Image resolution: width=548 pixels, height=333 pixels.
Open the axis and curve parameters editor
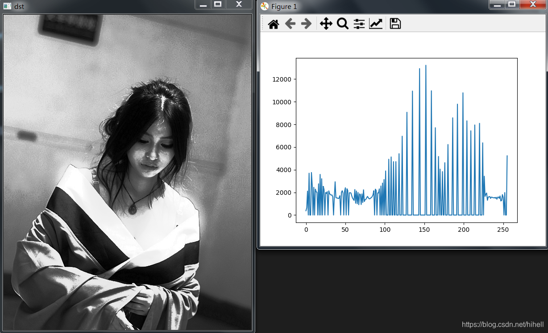(x=375, y=24)
